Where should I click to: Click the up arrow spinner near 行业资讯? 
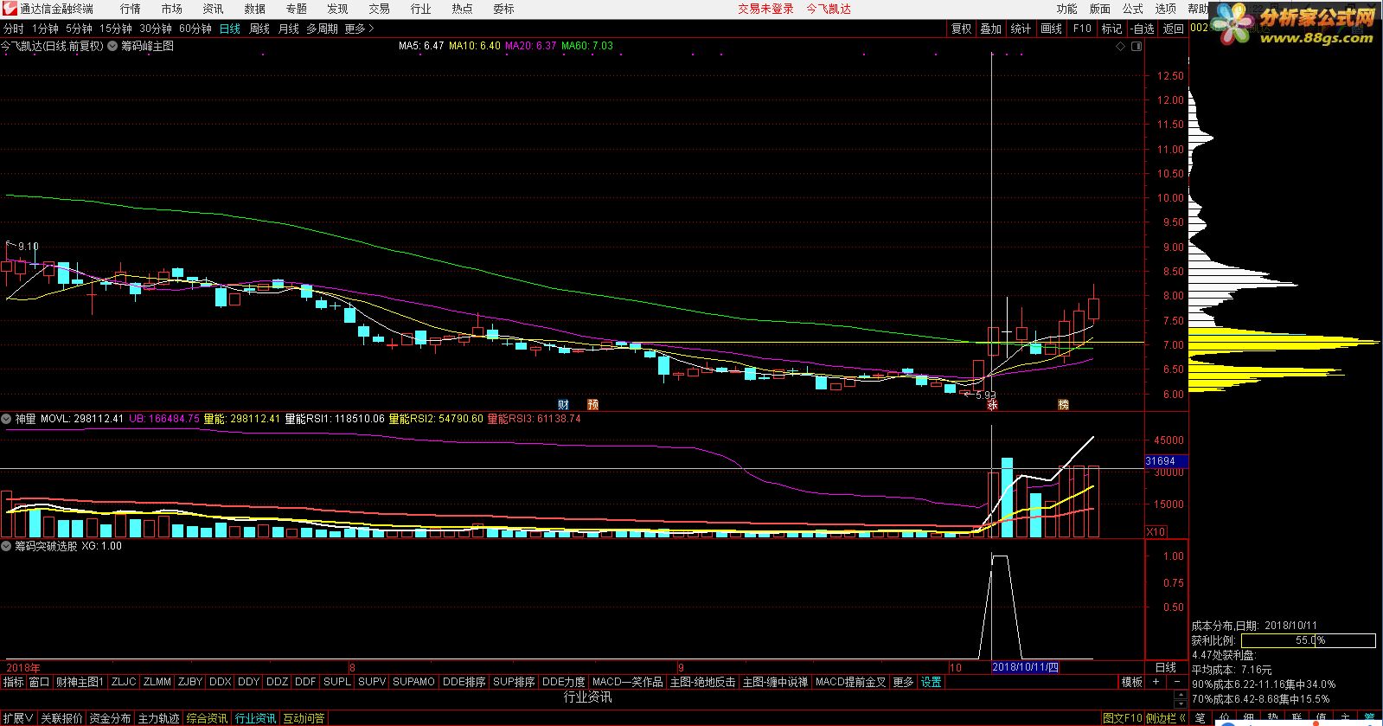1180,694
